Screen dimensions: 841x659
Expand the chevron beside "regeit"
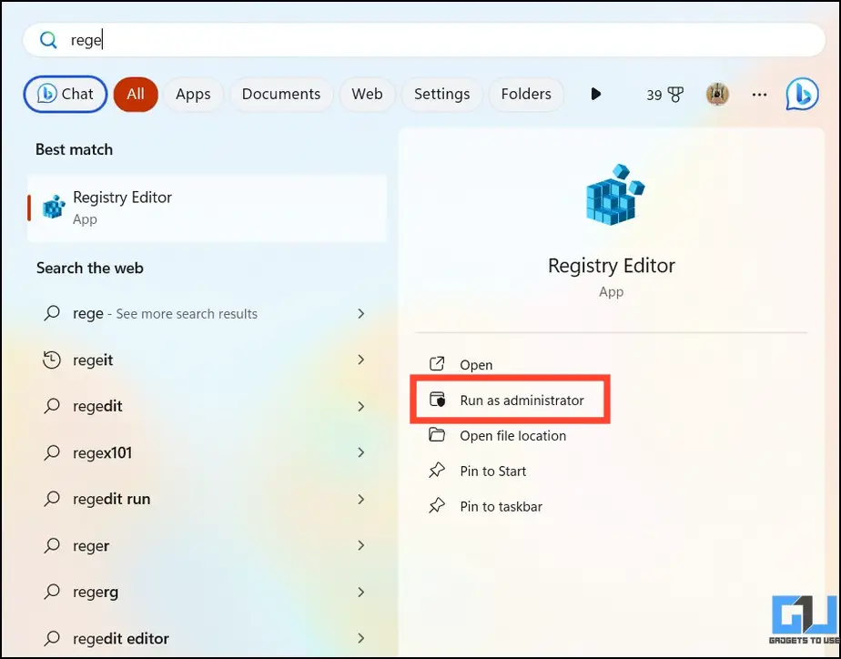pos(361,360)
